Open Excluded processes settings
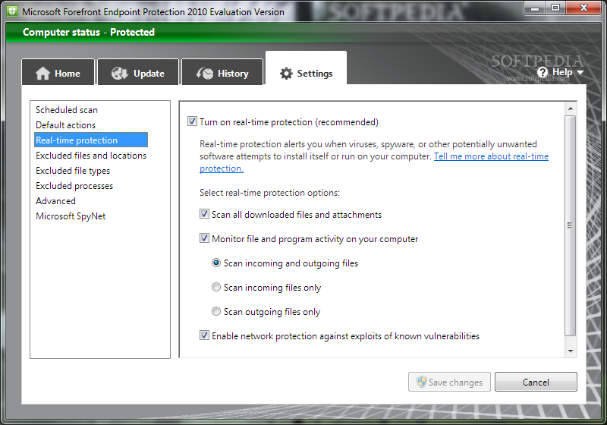 (74, 186)
